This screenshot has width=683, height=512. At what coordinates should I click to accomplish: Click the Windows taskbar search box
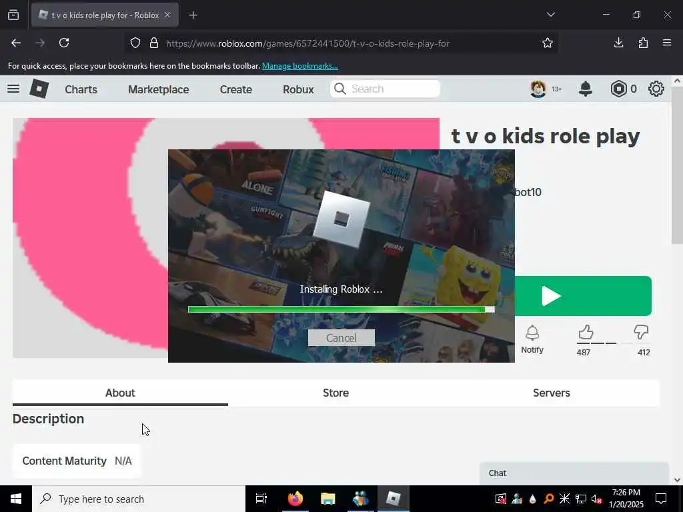coord(139,499)
